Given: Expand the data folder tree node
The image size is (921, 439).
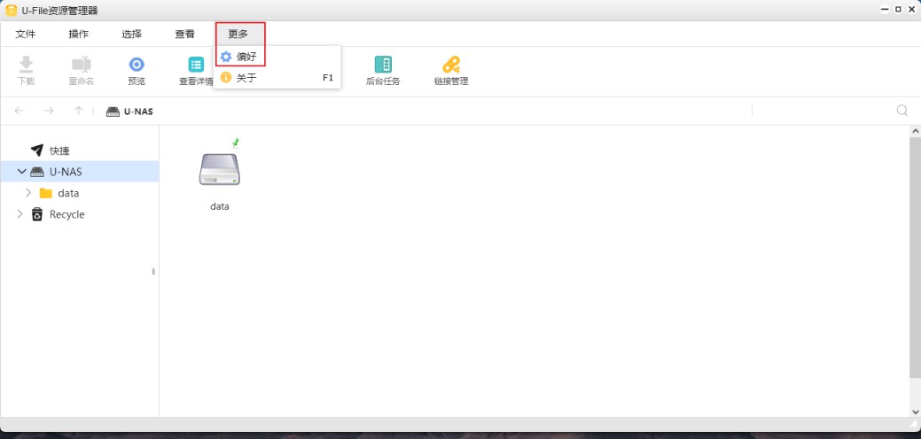Looking at the screenshot, I should pos(28,193).
